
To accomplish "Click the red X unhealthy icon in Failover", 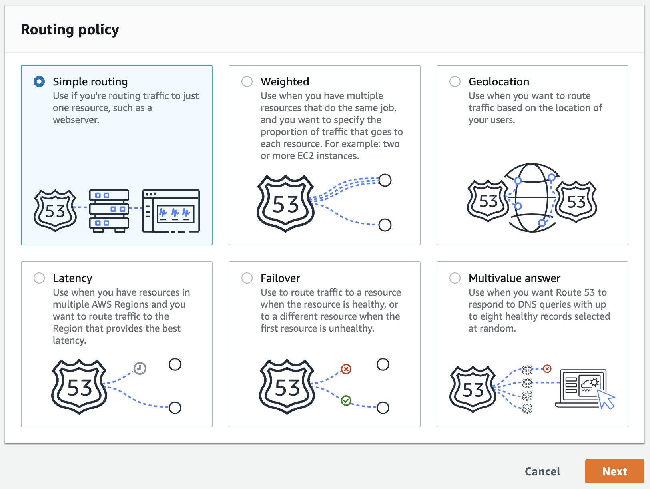I will coord(346,369).
